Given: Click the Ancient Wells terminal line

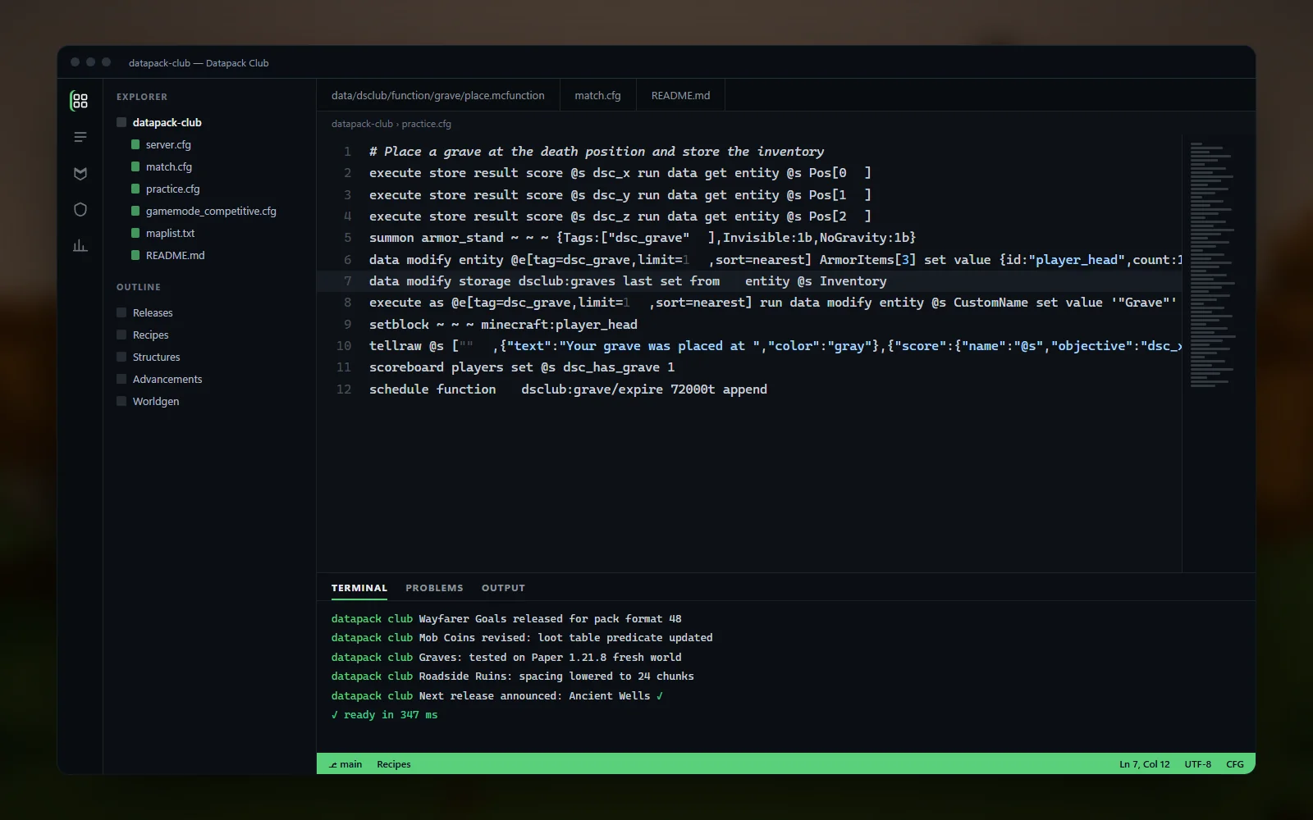Looking at the screenshot, I should 497,696.
